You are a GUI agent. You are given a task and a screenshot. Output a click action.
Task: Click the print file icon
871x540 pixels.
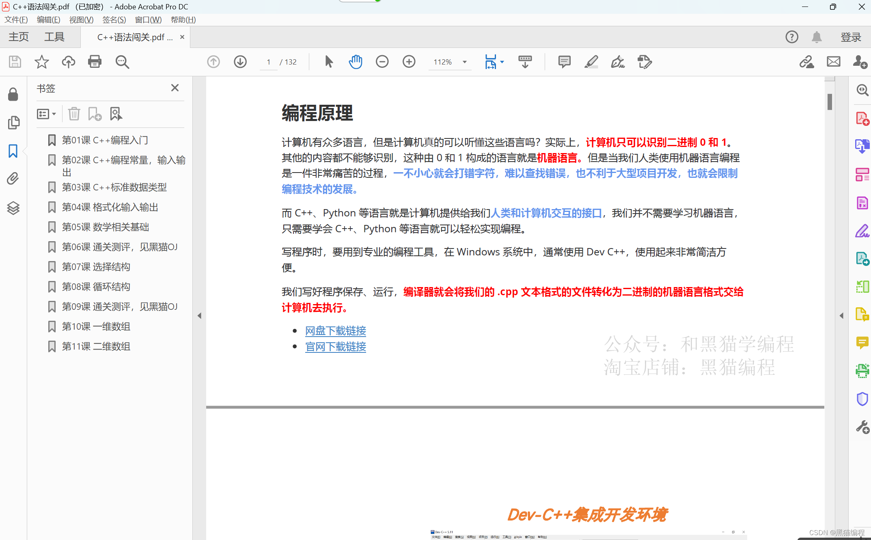pos(95,62)
